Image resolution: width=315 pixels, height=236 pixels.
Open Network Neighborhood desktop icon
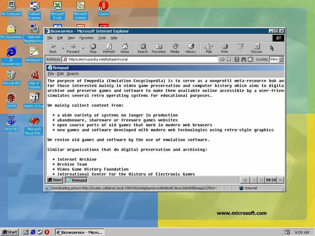tap(34, 33)
